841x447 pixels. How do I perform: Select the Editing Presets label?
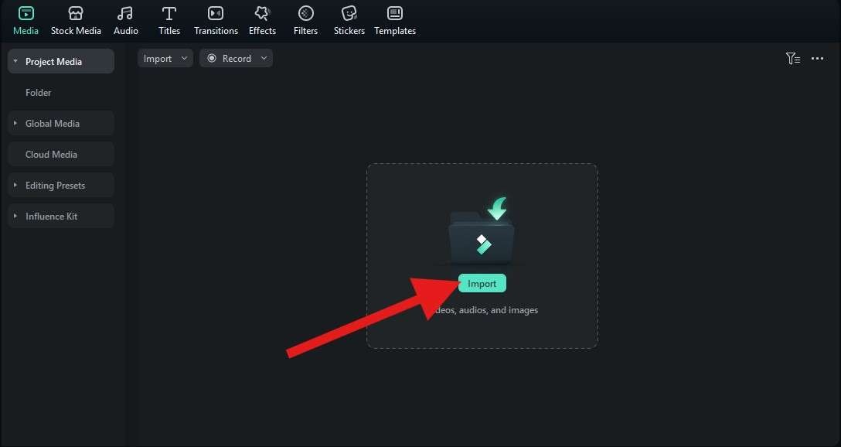(x=55, y=185)
